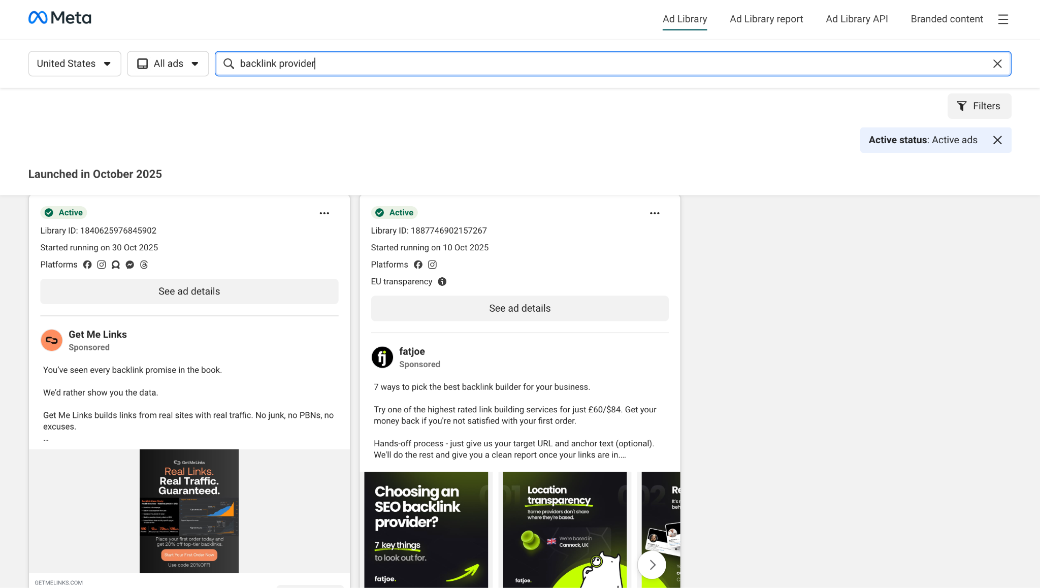The height and width of the screenshot is (588, 1040).
Task: See ad details for fatjoe ad
Action: (519, 308)
